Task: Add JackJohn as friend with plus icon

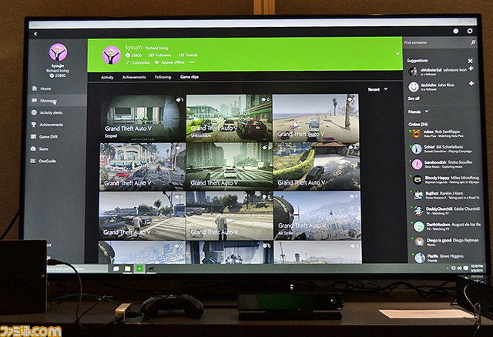Action: (471, 84)
